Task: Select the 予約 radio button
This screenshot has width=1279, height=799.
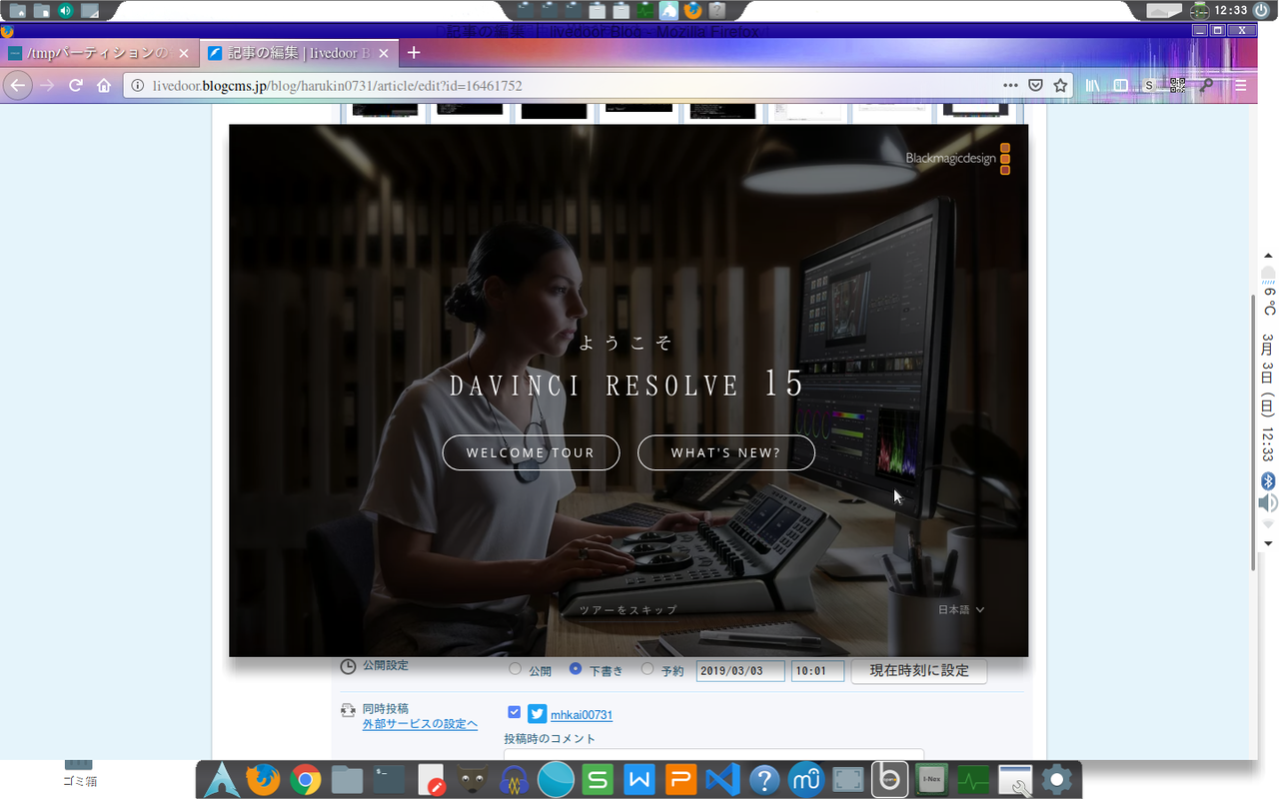Action: coord(647,669)
